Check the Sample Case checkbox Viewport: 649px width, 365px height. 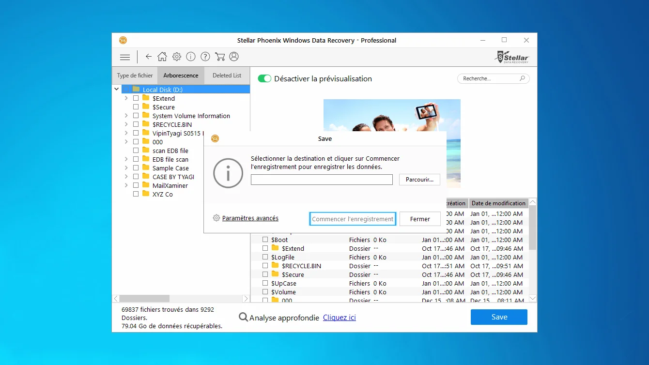coord(136,168)
